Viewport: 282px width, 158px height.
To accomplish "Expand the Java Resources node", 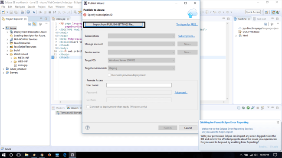I will point(7,43).
